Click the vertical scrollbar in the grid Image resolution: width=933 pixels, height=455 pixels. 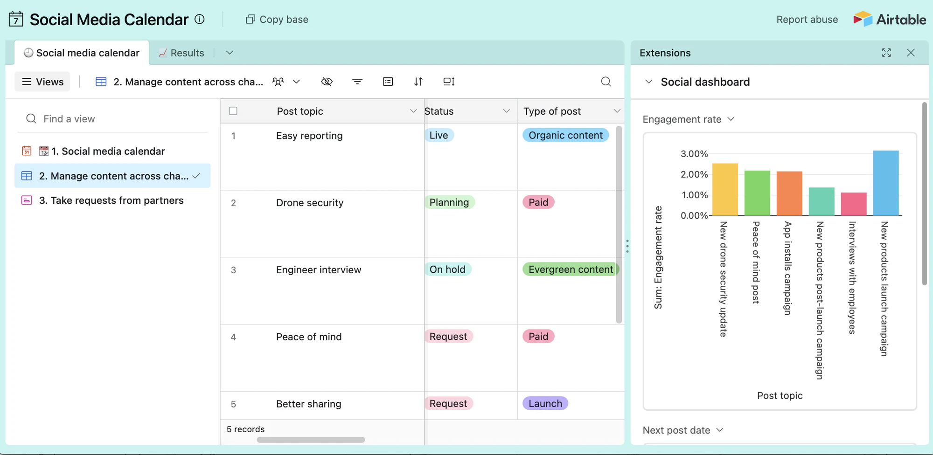tap(619, 224)
